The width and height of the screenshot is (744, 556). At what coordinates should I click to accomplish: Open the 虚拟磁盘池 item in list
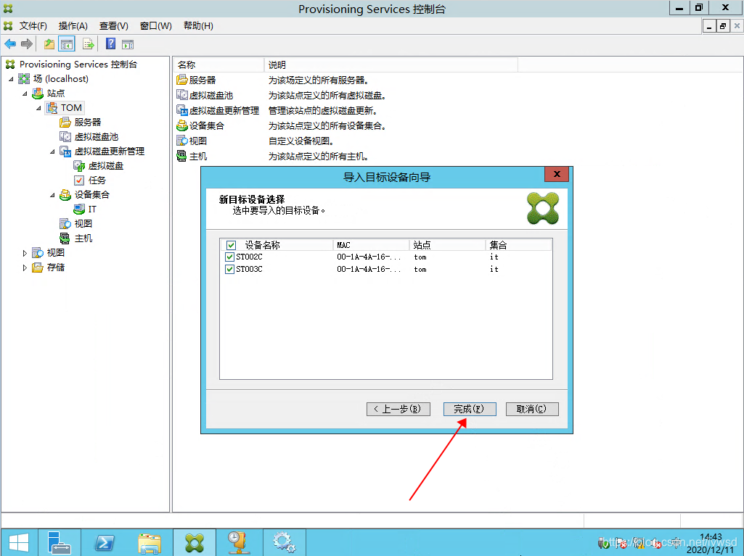210,96
